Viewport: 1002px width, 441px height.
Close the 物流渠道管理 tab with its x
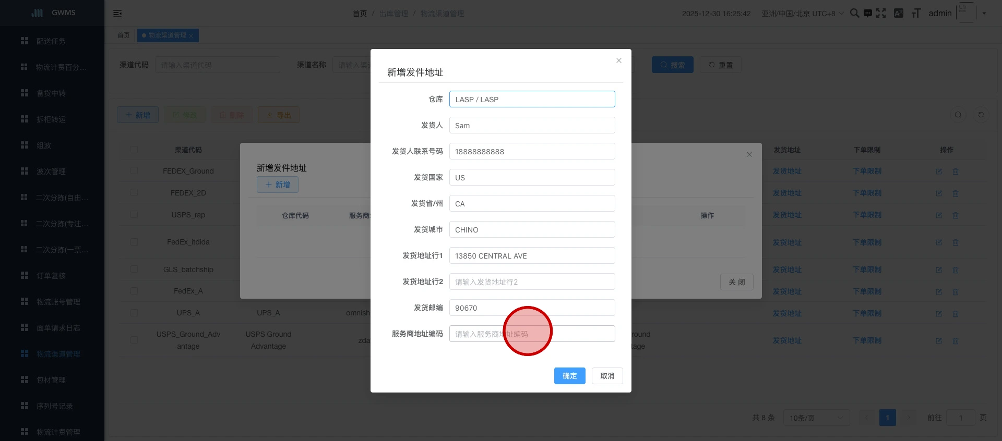pyautogui.click(x=191, y=35)
